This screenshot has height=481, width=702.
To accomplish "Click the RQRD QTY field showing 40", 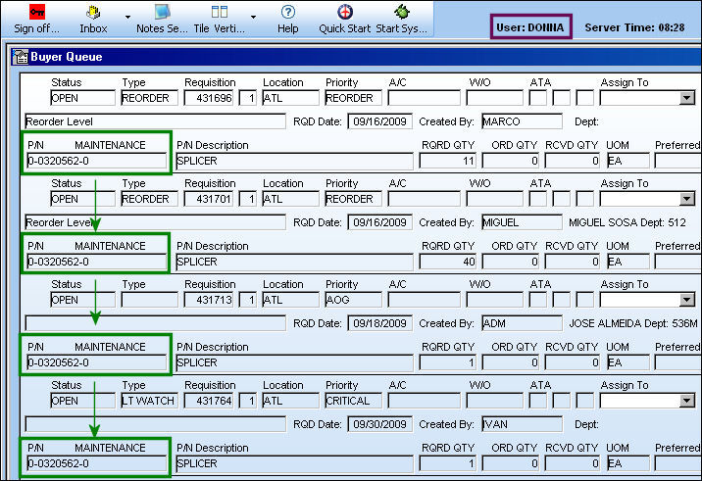I will tap(448, 262).
